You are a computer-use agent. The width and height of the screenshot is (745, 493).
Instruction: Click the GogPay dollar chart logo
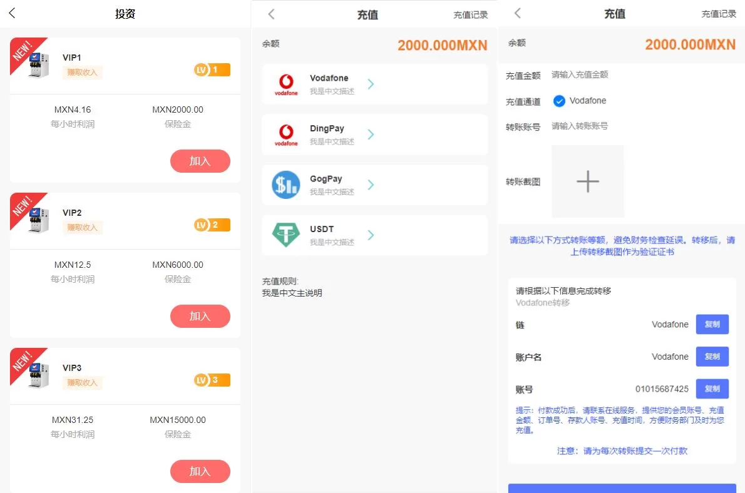(x=286, y=185)
